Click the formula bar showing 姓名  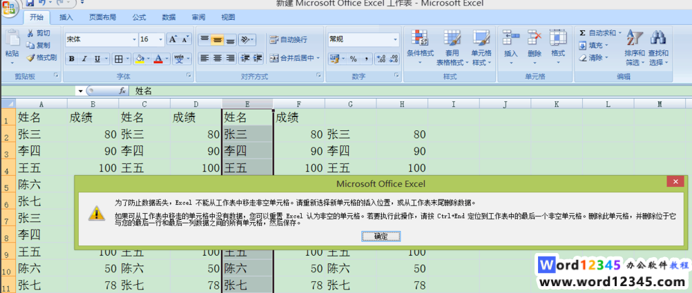410,91
